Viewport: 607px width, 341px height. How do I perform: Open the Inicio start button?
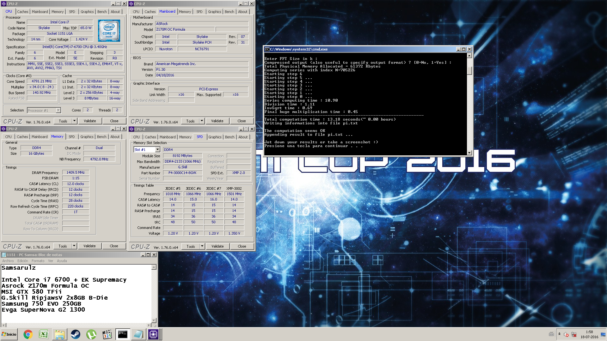click(9, 334)
